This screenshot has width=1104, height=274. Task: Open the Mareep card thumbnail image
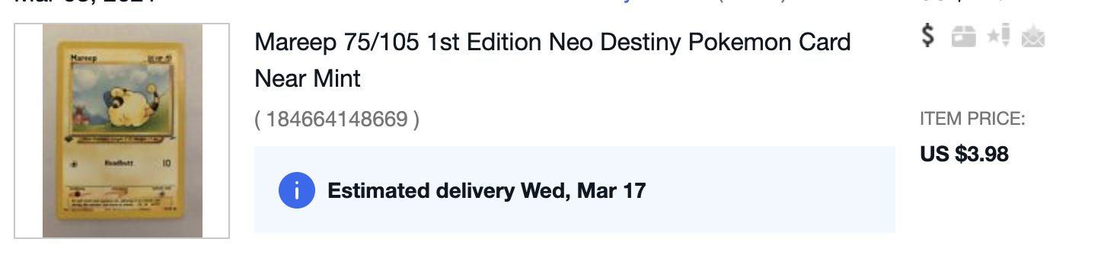click(x=122, y=131)
